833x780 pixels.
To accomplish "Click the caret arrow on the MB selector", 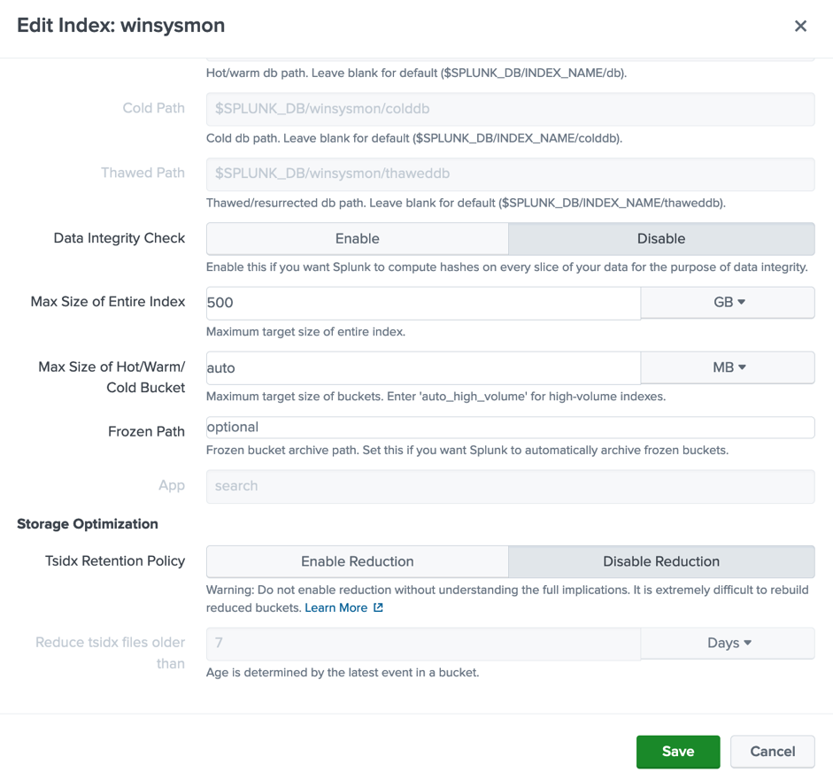I will pos(740,367).
